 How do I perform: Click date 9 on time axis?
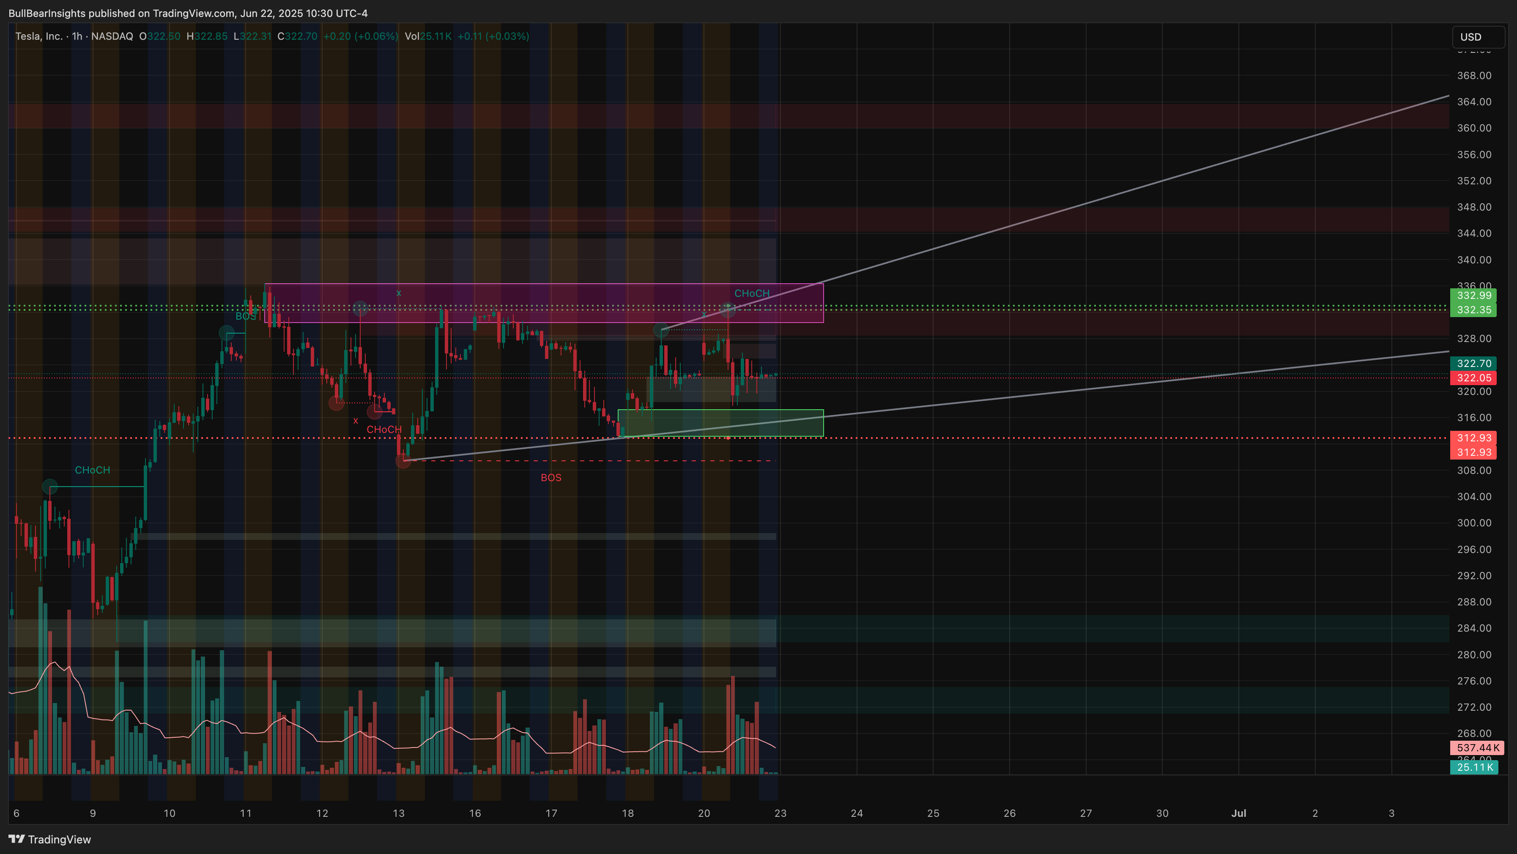click(93, 813)
